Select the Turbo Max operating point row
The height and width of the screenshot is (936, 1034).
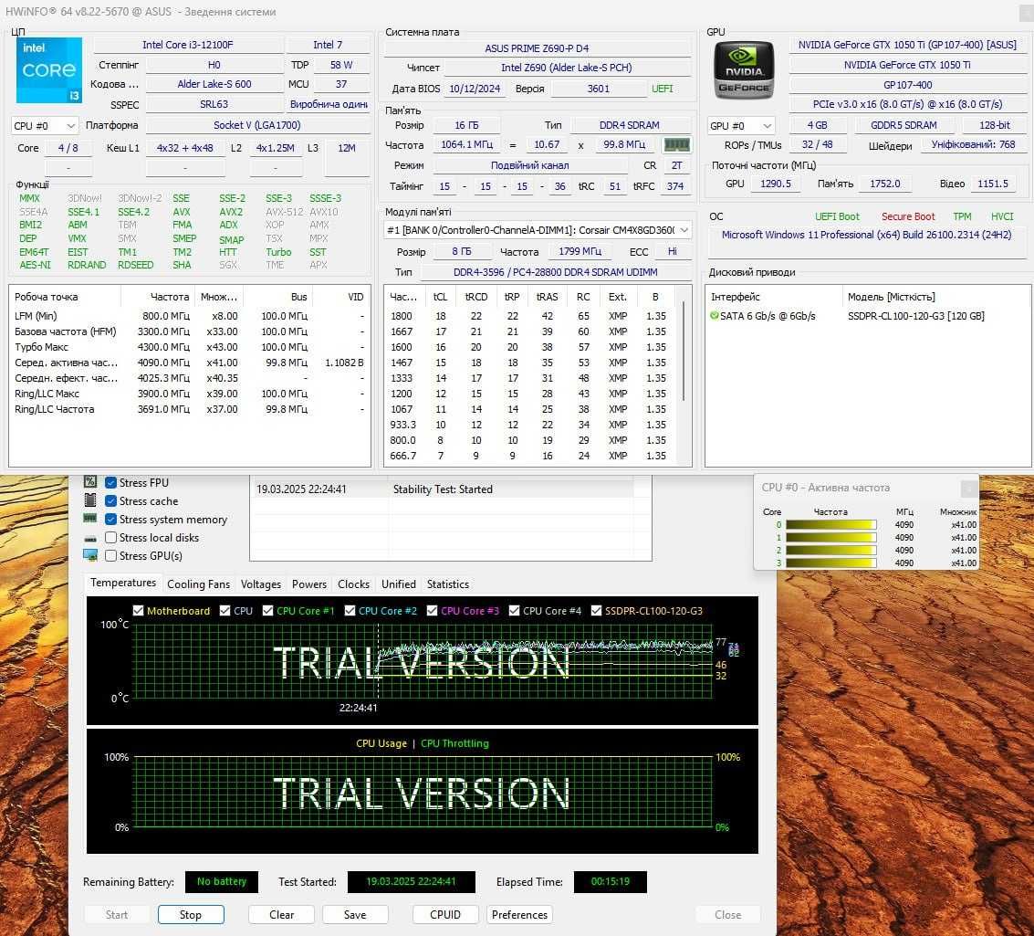tap(190, 347)
